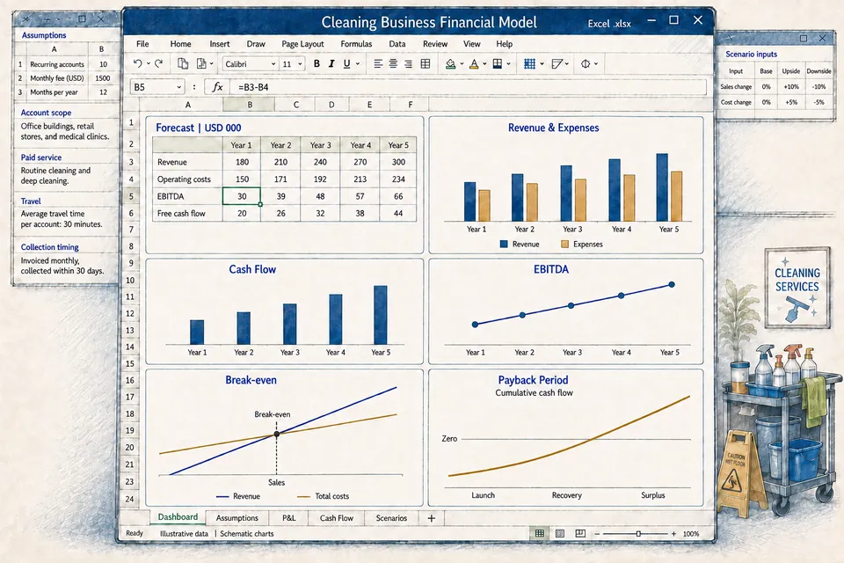Click the Paste document icon

201,63
